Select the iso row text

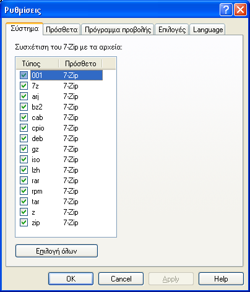36,160
